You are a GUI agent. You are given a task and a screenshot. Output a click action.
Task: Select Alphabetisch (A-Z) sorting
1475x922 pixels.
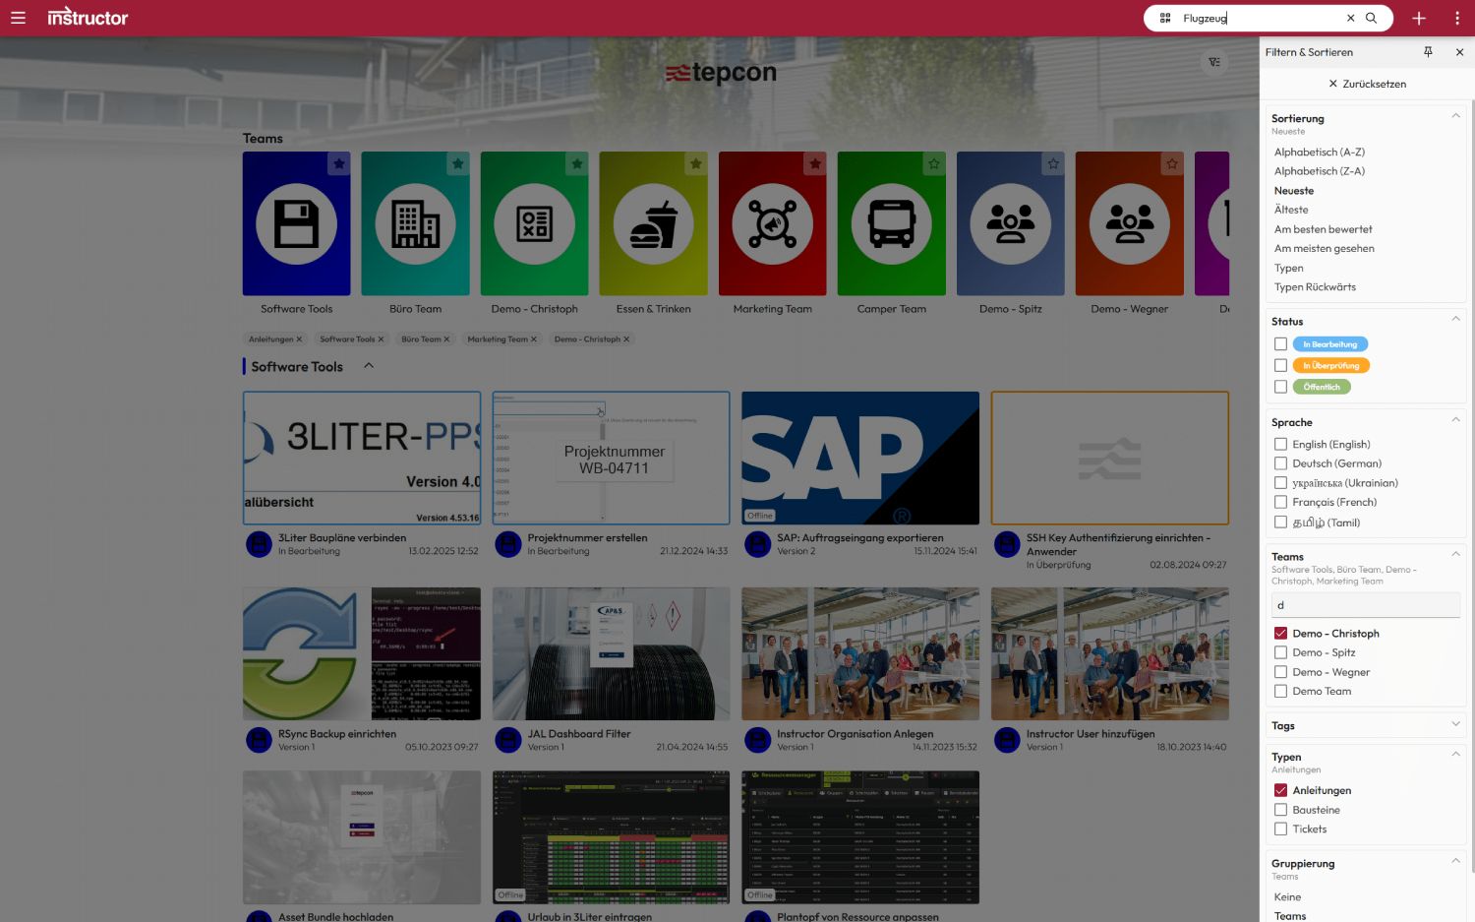click(x=1320, y=152)
